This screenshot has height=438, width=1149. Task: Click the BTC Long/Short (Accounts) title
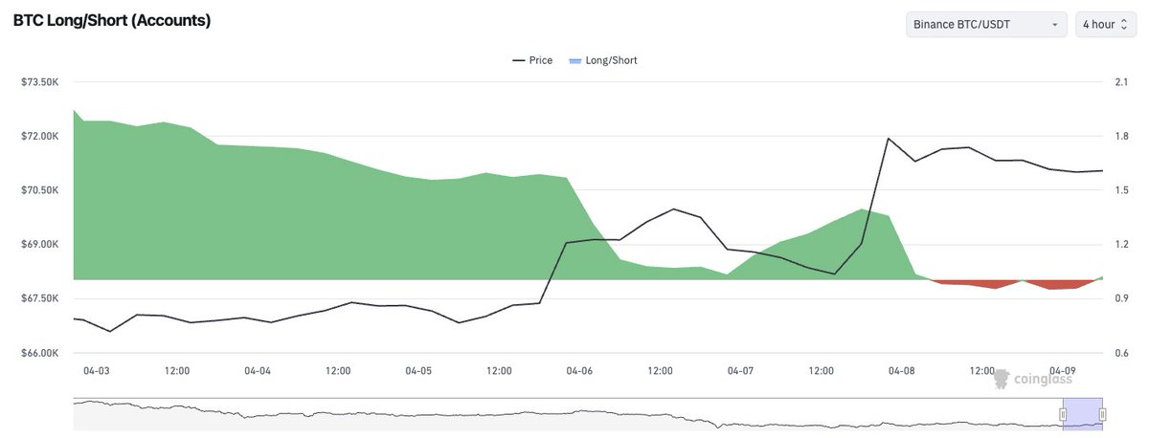[x=112, y=20]
